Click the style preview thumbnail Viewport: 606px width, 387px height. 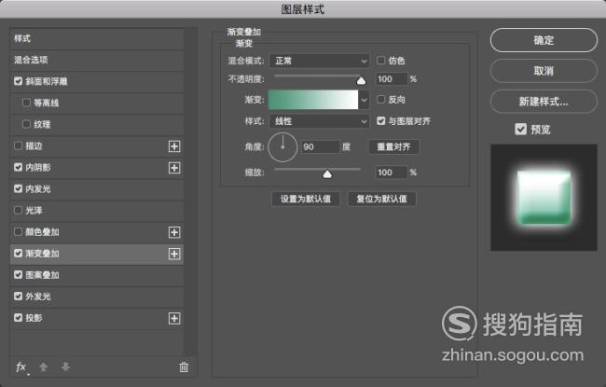coord(544,198)
